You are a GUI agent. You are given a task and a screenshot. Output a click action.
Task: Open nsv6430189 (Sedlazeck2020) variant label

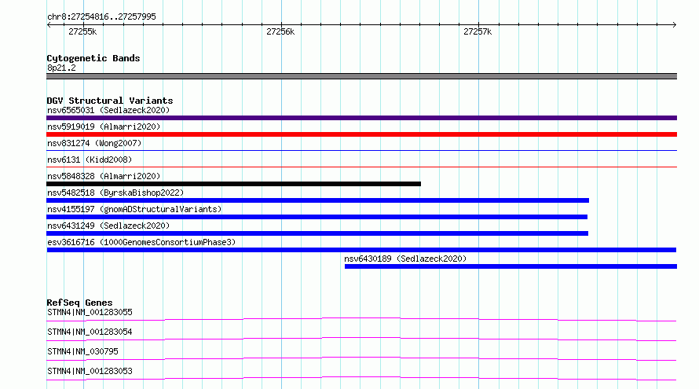tap(405, 259)
